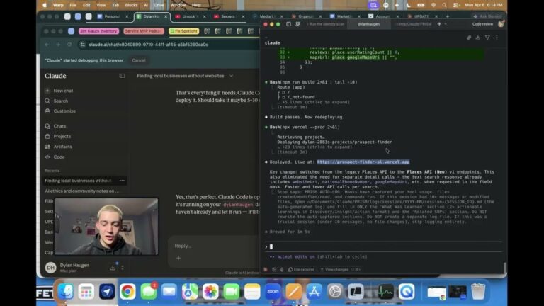Open Dylan Haugen account menu
The image size is (544, 306).
click(x=74, y=268)
